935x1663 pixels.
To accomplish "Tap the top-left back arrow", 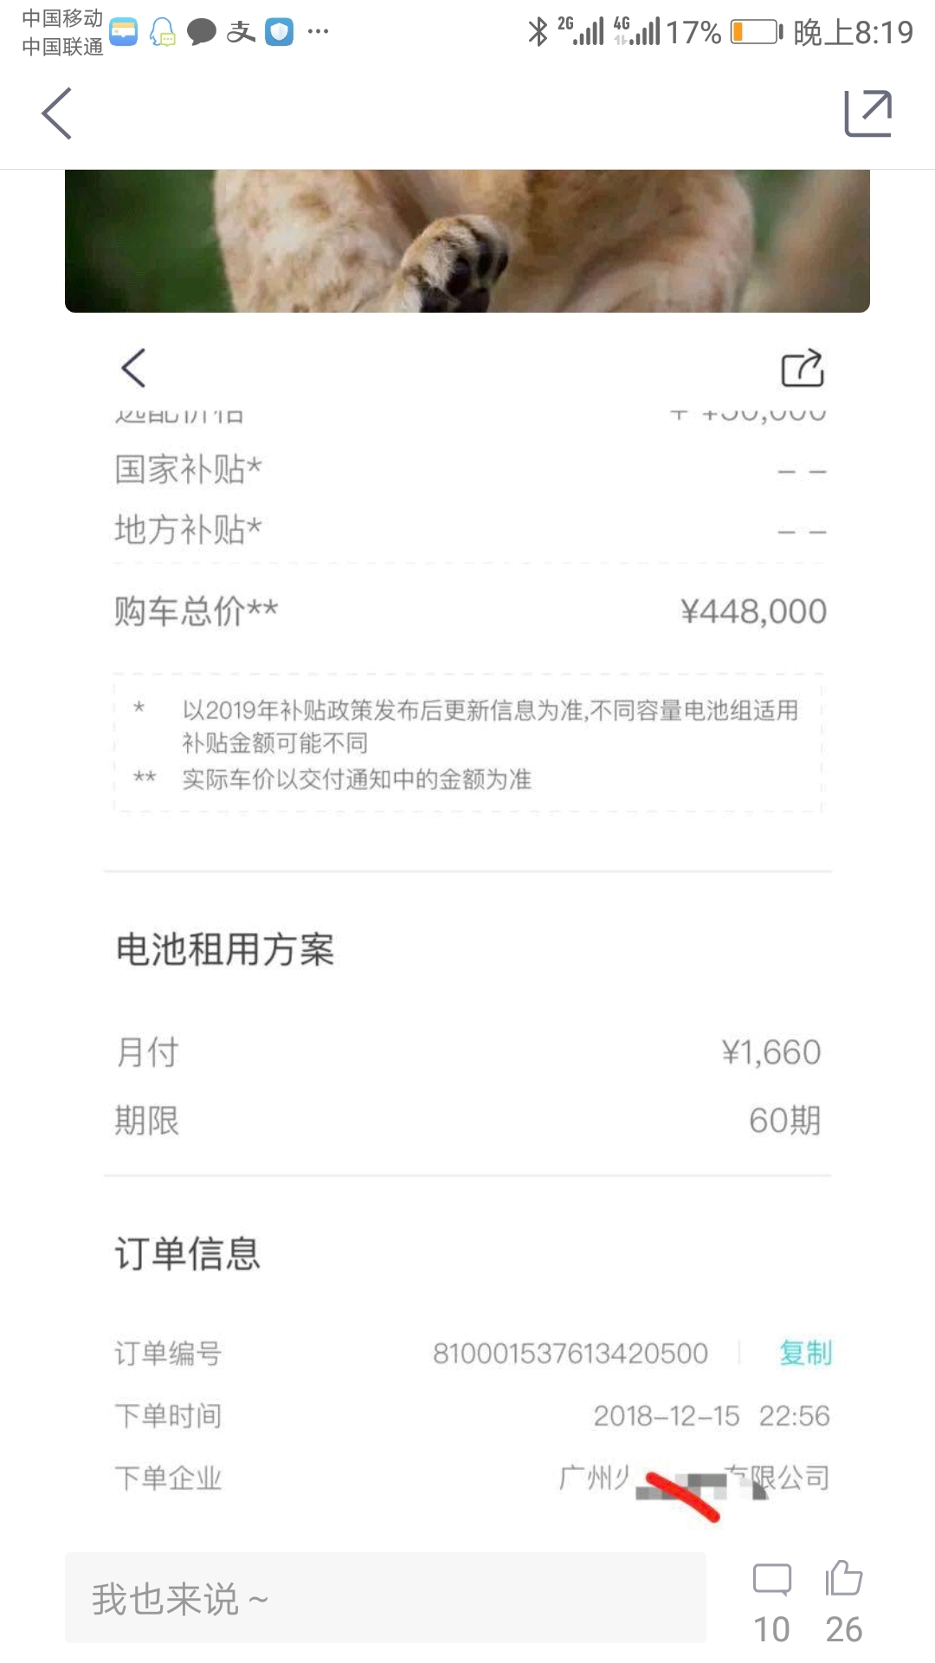I will point(56,113).
